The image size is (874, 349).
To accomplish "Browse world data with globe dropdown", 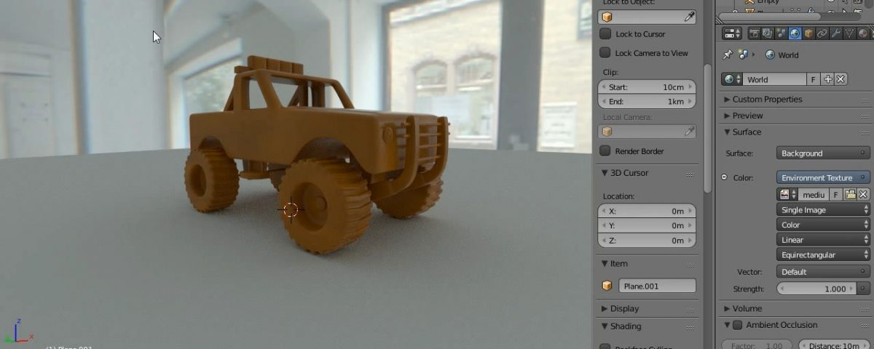I will (731, 79).
